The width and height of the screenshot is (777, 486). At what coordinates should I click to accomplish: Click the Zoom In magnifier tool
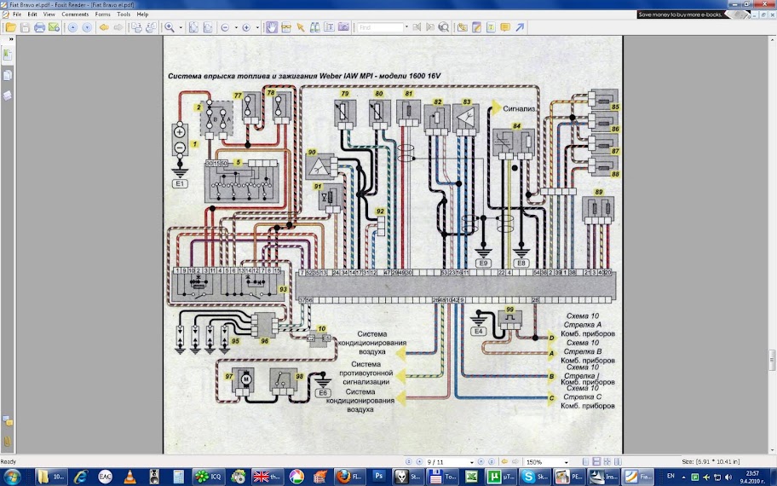(x=170, y=27)
